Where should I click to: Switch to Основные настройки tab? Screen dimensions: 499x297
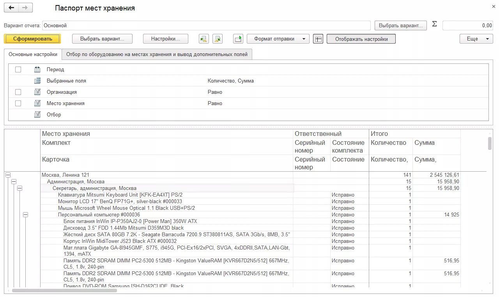pyautogui.click(x=33, y=54)
